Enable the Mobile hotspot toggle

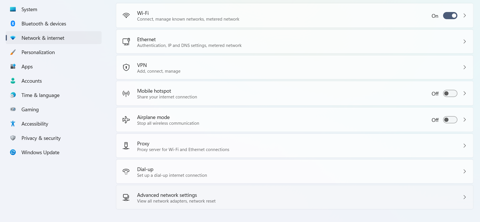click(450, 94)
